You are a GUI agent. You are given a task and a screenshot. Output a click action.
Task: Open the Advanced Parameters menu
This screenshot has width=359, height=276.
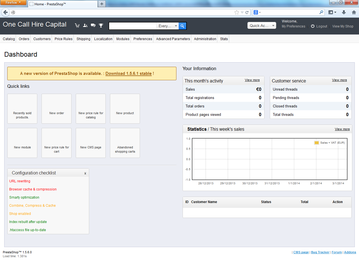pyautogui.click(x=173, y=39)
